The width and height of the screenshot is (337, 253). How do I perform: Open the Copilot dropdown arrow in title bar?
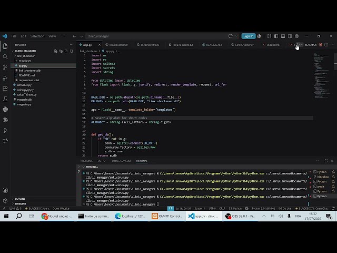(236, 36)
